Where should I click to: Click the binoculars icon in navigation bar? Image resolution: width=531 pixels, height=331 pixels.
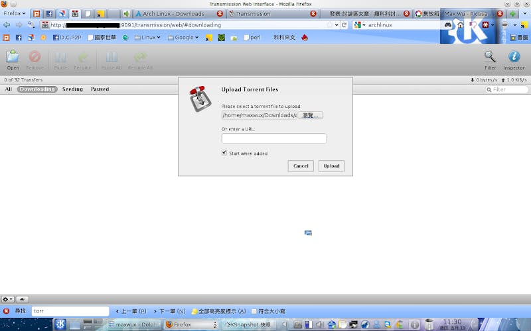447,25
